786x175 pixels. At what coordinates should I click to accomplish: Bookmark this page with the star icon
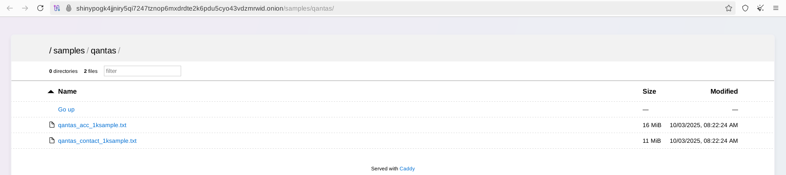pos(729,8)
